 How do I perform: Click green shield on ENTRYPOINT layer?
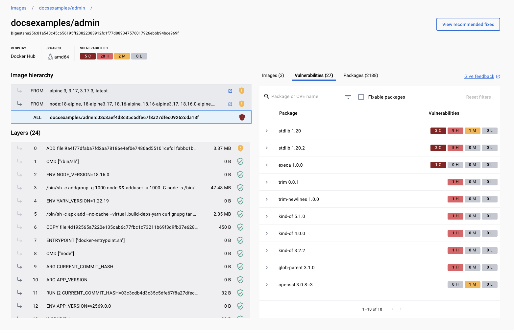pyautogui.click(x=240, y=240)
